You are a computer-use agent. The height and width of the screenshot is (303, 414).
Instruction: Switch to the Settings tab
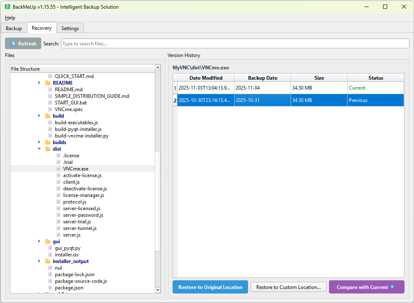point(70,28)
